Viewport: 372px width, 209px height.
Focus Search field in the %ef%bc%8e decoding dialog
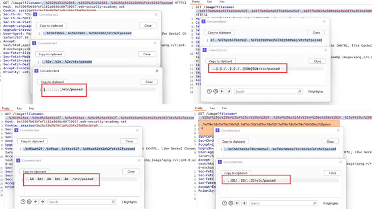(284, 203)
